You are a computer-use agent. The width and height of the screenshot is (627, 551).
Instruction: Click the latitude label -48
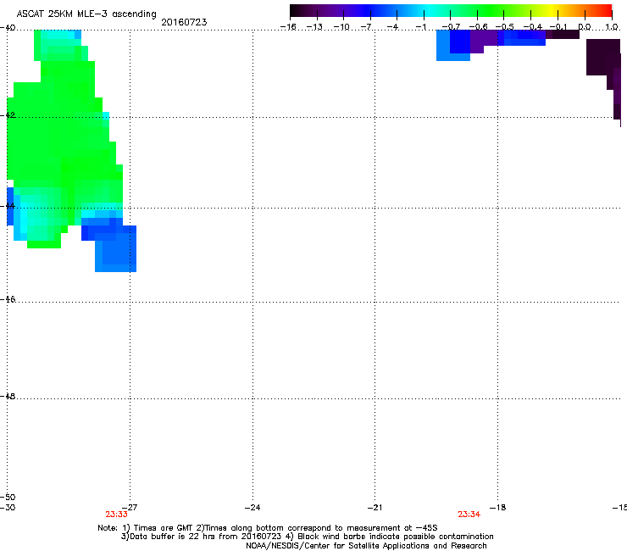click(8, 396)
